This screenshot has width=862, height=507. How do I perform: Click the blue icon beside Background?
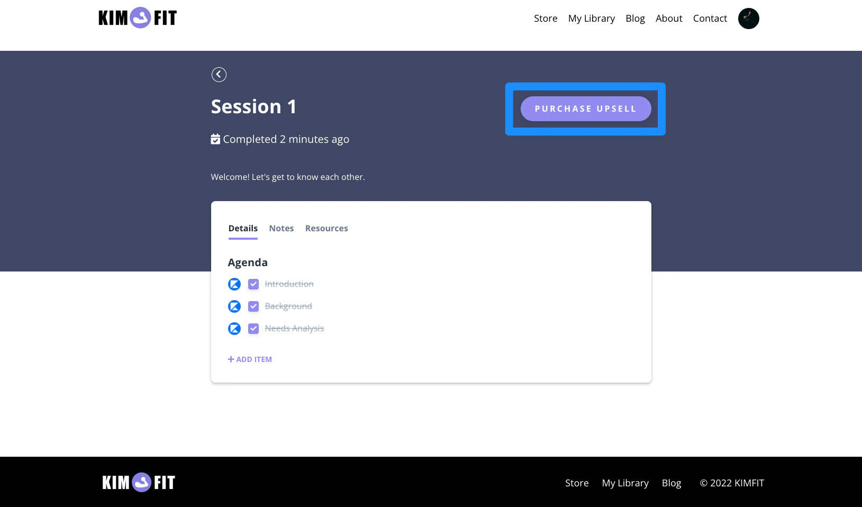point(234,306)
